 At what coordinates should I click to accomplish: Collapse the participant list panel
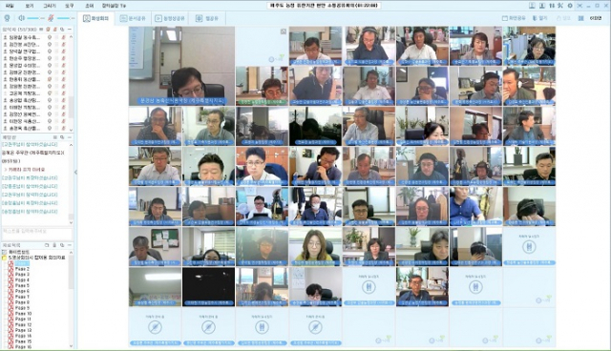(70, 30)
